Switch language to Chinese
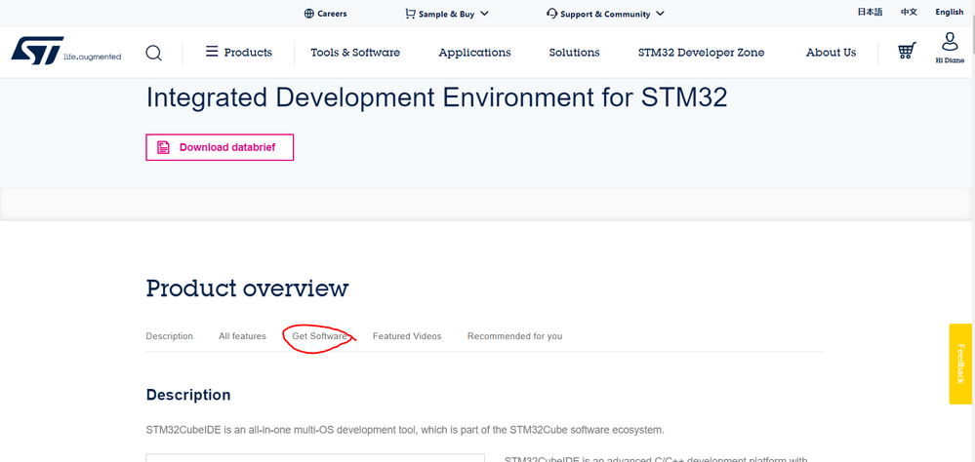 [909, 12]
